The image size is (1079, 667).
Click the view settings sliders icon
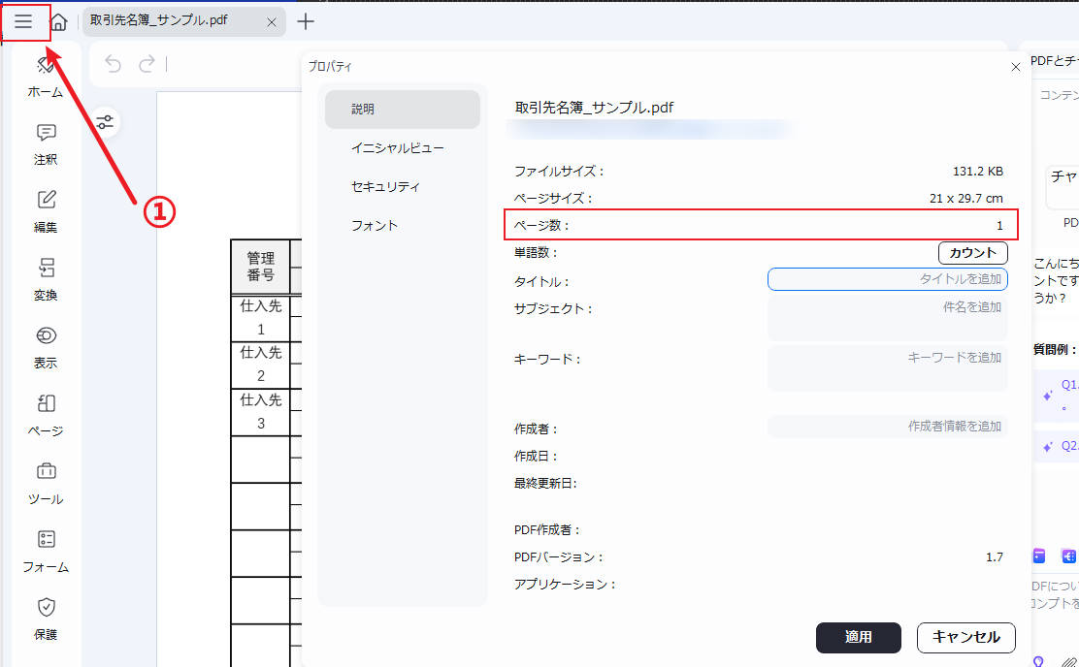pyautogui.click(x=105, y=122)
